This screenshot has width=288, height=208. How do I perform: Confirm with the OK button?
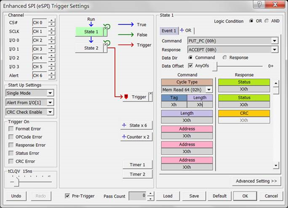click(245, 196)
